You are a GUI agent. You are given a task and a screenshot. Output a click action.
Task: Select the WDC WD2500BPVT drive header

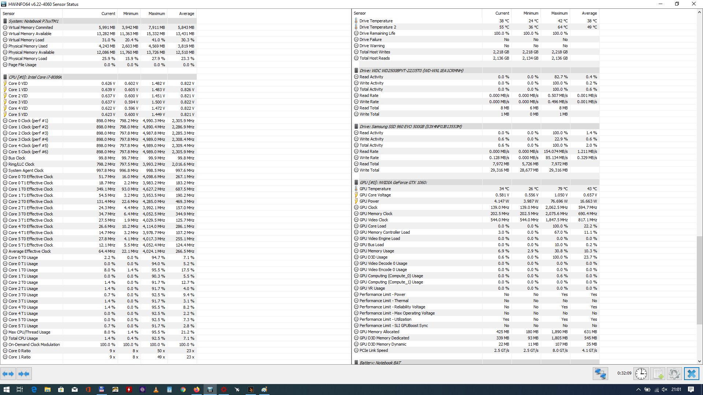point(411,71)
